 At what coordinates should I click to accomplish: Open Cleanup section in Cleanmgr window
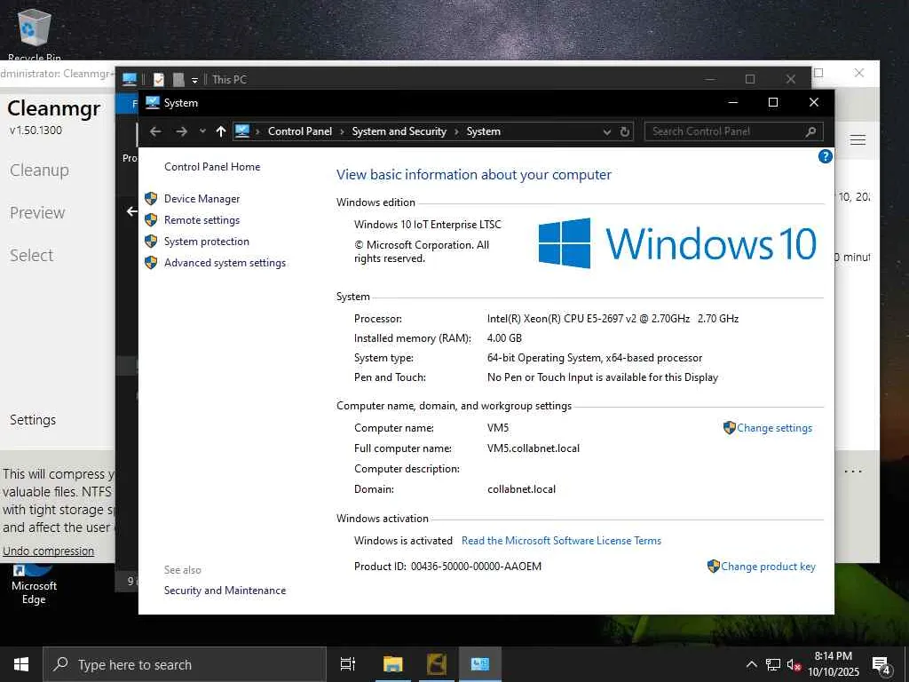[x=39, y=170]
